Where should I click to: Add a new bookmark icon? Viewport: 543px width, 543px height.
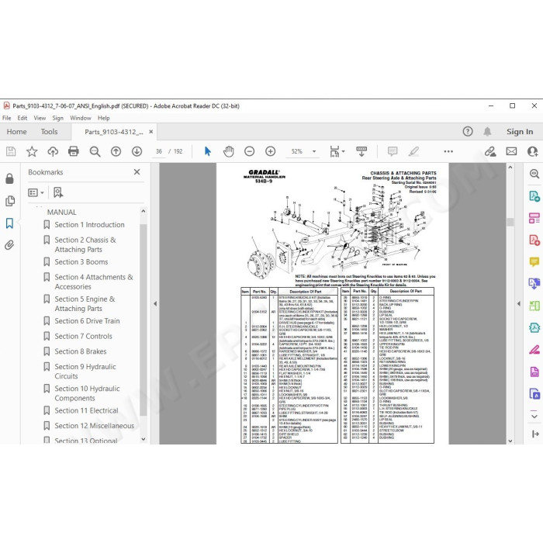[58, 192]
